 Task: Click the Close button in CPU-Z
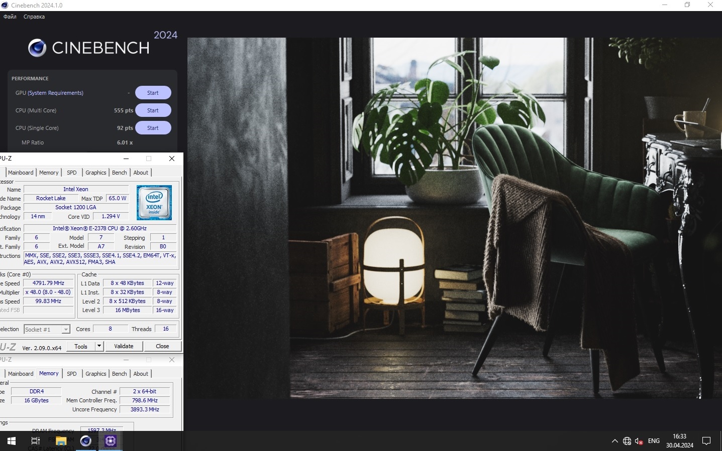(x=162, y=347)
